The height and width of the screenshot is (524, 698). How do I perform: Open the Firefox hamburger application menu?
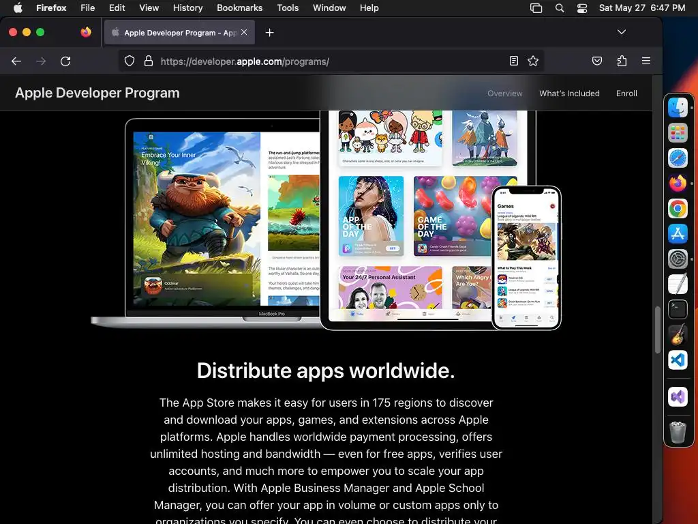click(x=646, y=61)
